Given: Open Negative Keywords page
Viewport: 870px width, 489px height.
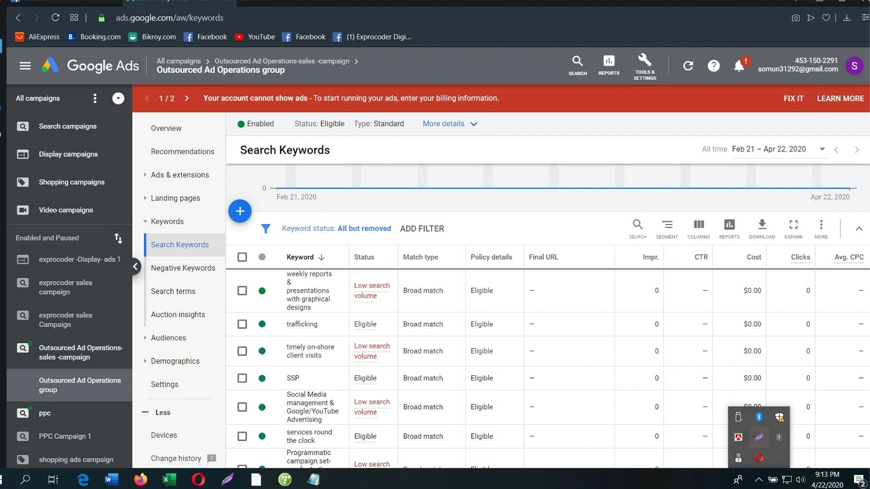Looking at the screenshot, I should pyautogui.click(x=183, y=268).
